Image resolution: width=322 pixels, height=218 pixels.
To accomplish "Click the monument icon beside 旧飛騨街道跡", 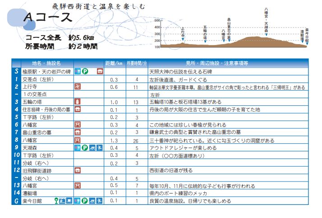I will (x=78, y=170).
